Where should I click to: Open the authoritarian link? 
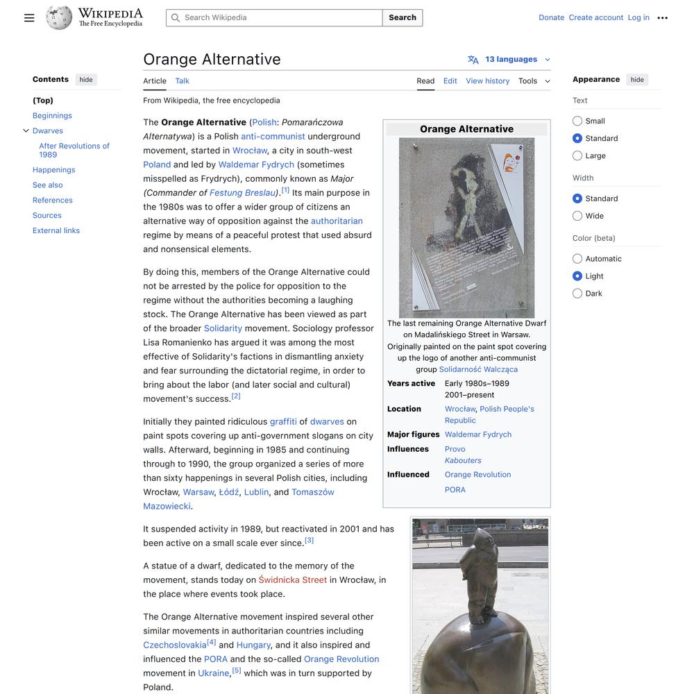337,221
